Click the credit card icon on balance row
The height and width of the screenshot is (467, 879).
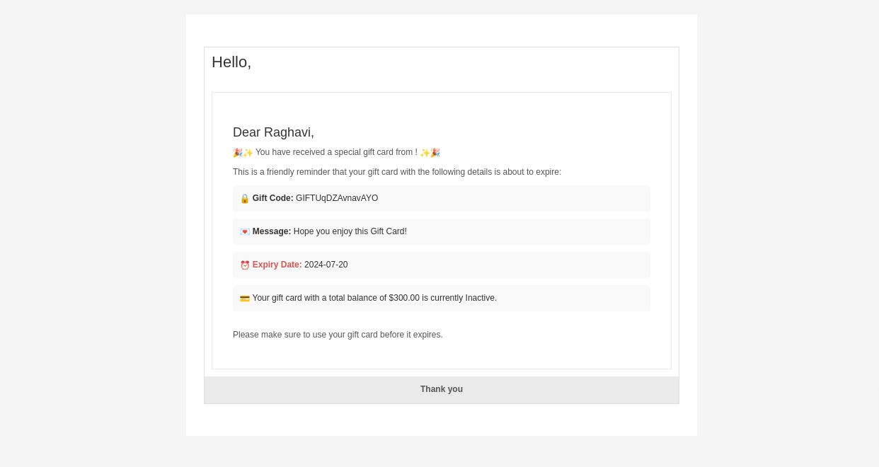point(245,298)
